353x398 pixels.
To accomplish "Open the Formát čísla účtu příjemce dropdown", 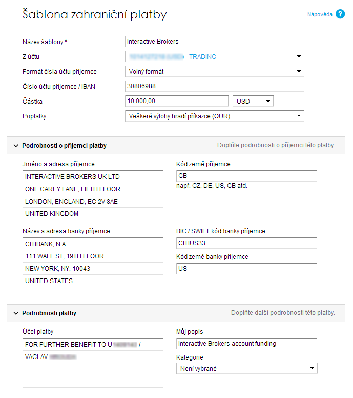I will tap(214, 72).
